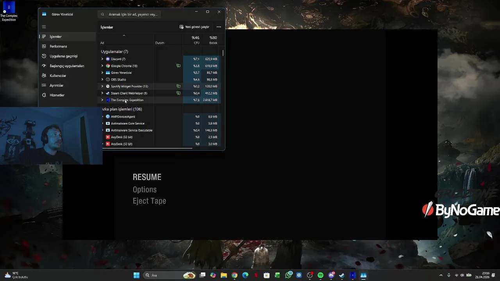Open WhatsApp from the taskbar
500x281 pixels.
(289, 275)
